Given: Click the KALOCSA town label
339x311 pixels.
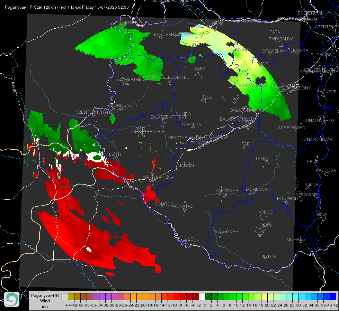Looking at the screenshot, I should point(326,170).
